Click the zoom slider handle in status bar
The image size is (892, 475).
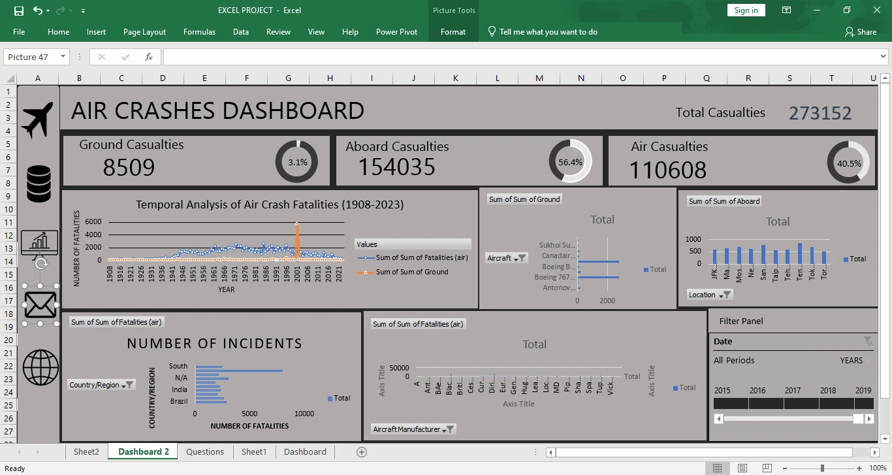822,468
